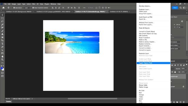
Task: Select the Zoom tool
Action: [2, 59]
